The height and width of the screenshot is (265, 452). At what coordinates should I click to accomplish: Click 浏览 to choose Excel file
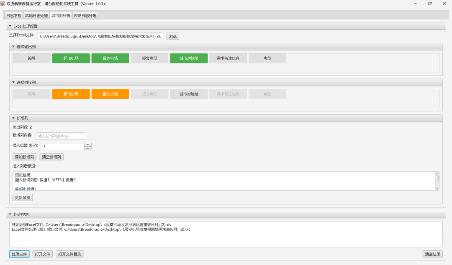coord(172,36)
